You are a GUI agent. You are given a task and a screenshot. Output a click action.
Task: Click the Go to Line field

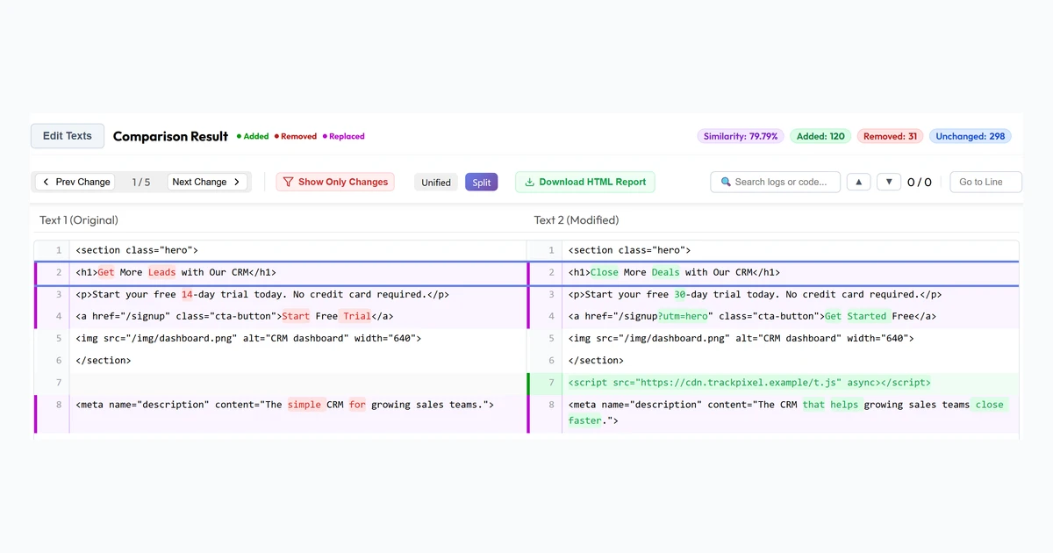986,182
